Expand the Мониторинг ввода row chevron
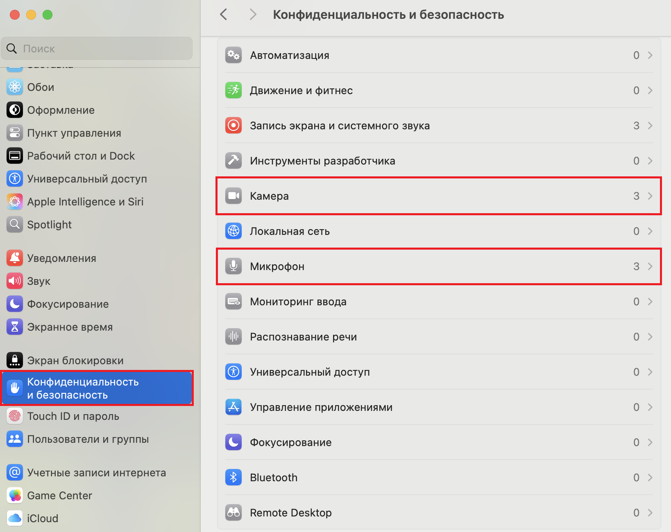 (x=650, y=302)
